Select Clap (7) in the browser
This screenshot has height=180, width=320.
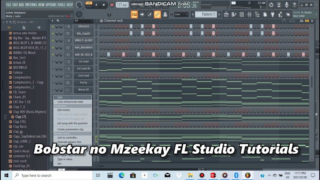(20, 117)
